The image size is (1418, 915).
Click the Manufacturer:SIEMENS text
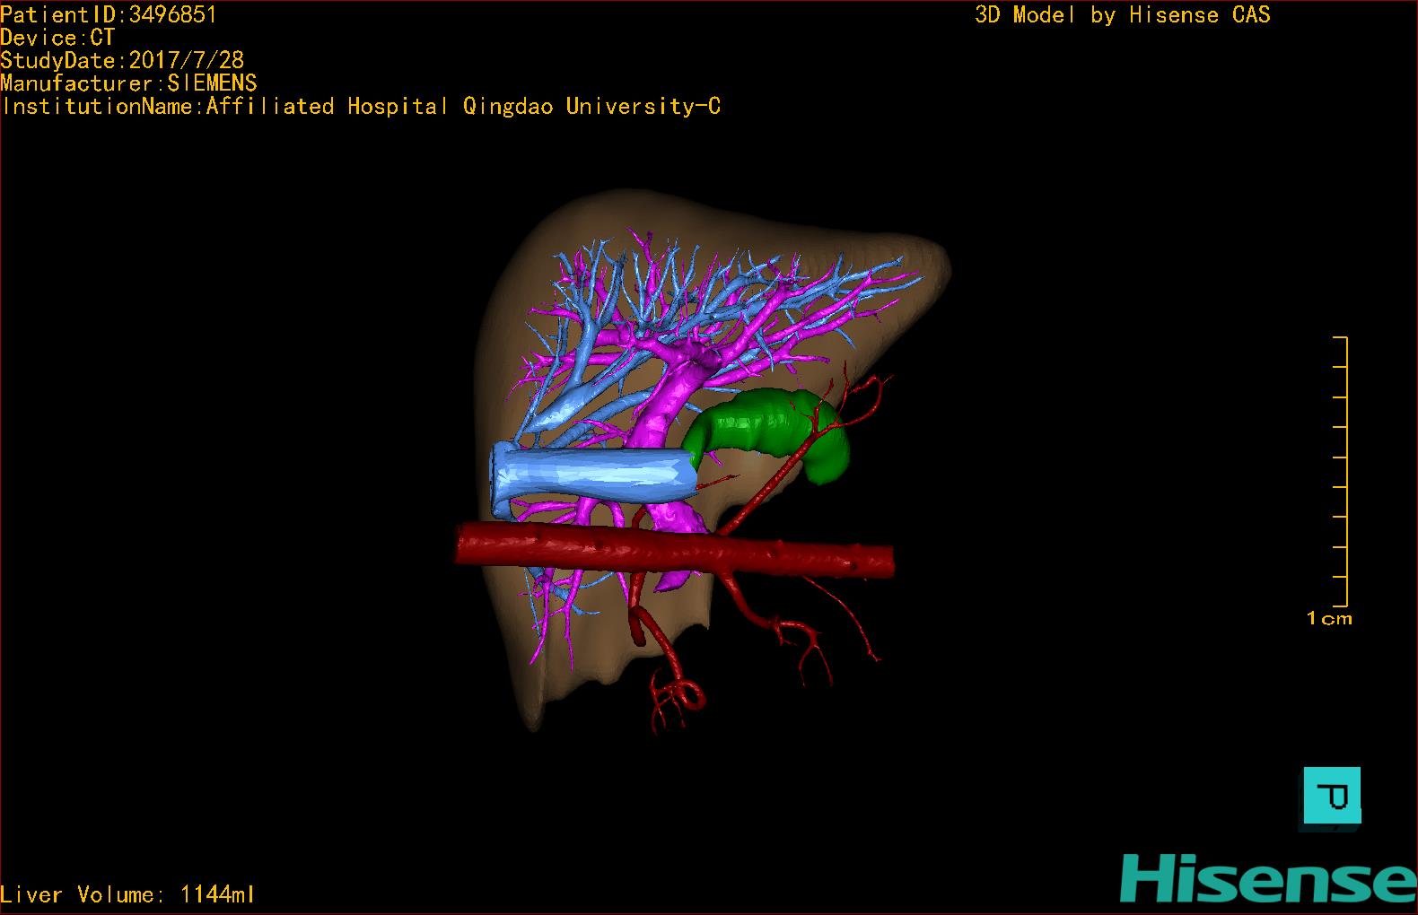(x=128, y=83)
